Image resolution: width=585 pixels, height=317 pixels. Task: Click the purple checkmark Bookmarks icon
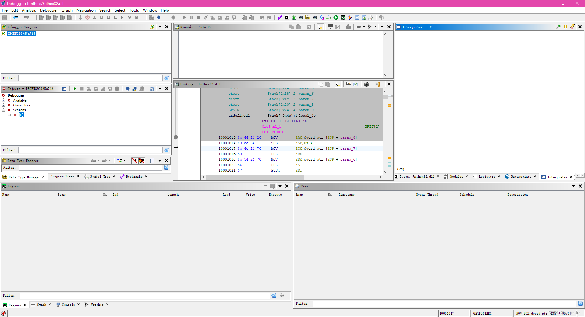(280, 17)
